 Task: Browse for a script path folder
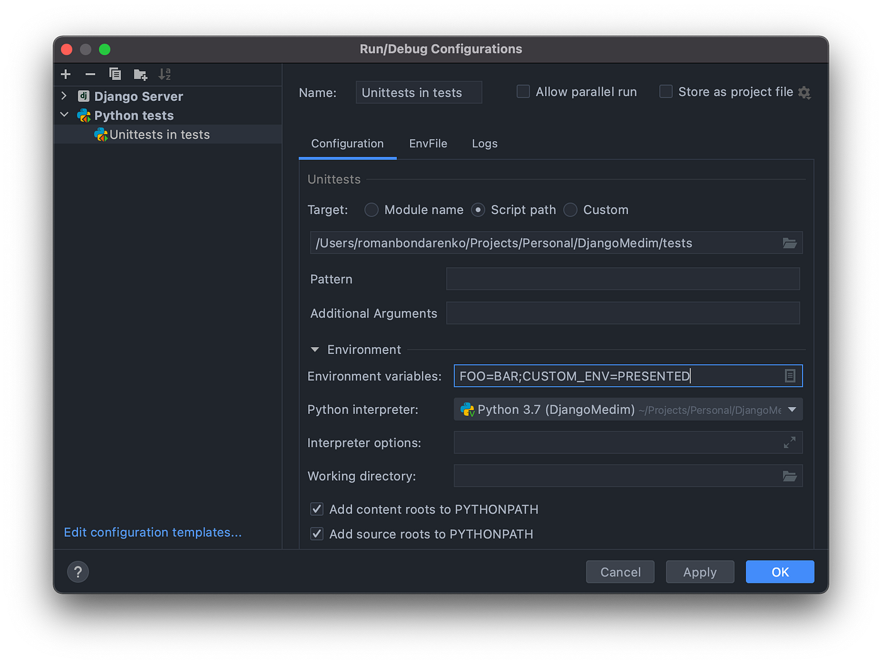coord(789,243)
